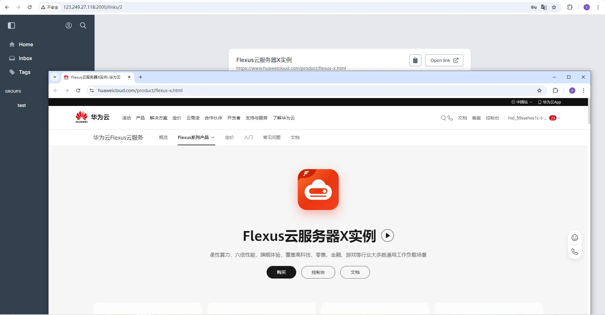Open the user profile icon in sidebar
Image resolution: width=605 pixels, height=315 pixels.
click(69, 25)
